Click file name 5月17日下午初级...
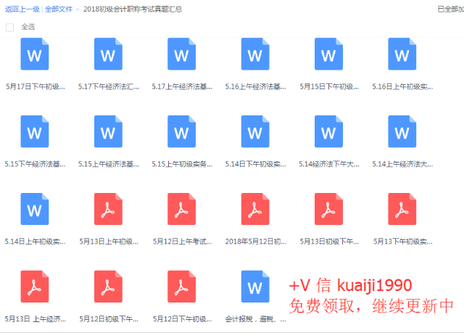Viewport: 464px width, 333px height. coord(36,87)
